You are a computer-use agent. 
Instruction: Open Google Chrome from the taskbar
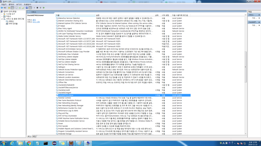tap(29, 143)
